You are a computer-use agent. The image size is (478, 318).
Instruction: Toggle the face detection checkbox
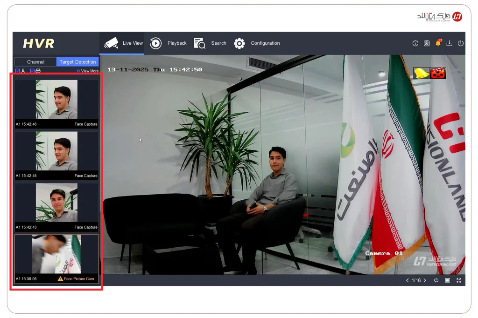point(17,71)
